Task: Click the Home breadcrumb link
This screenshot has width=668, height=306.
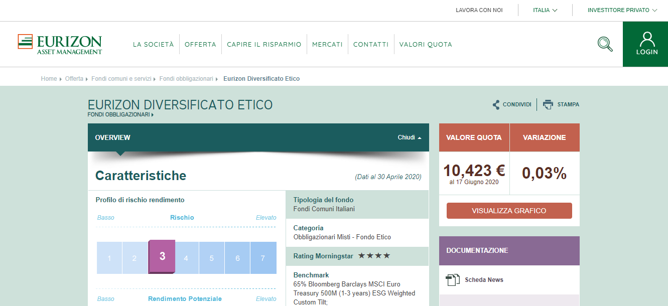Action: tap(49, 79)
